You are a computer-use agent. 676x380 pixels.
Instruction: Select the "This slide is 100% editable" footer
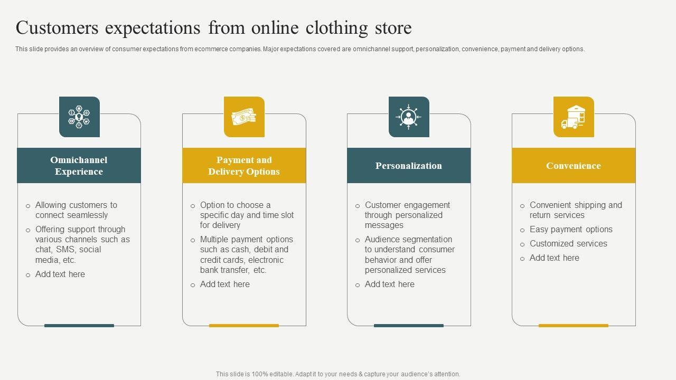click(338, 374)
